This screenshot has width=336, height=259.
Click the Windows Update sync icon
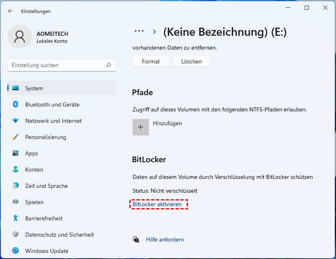(15, 251)
